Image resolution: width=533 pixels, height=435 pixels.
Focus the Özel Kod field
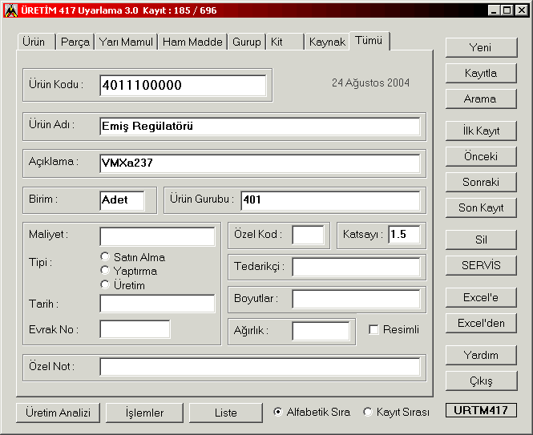308,236
